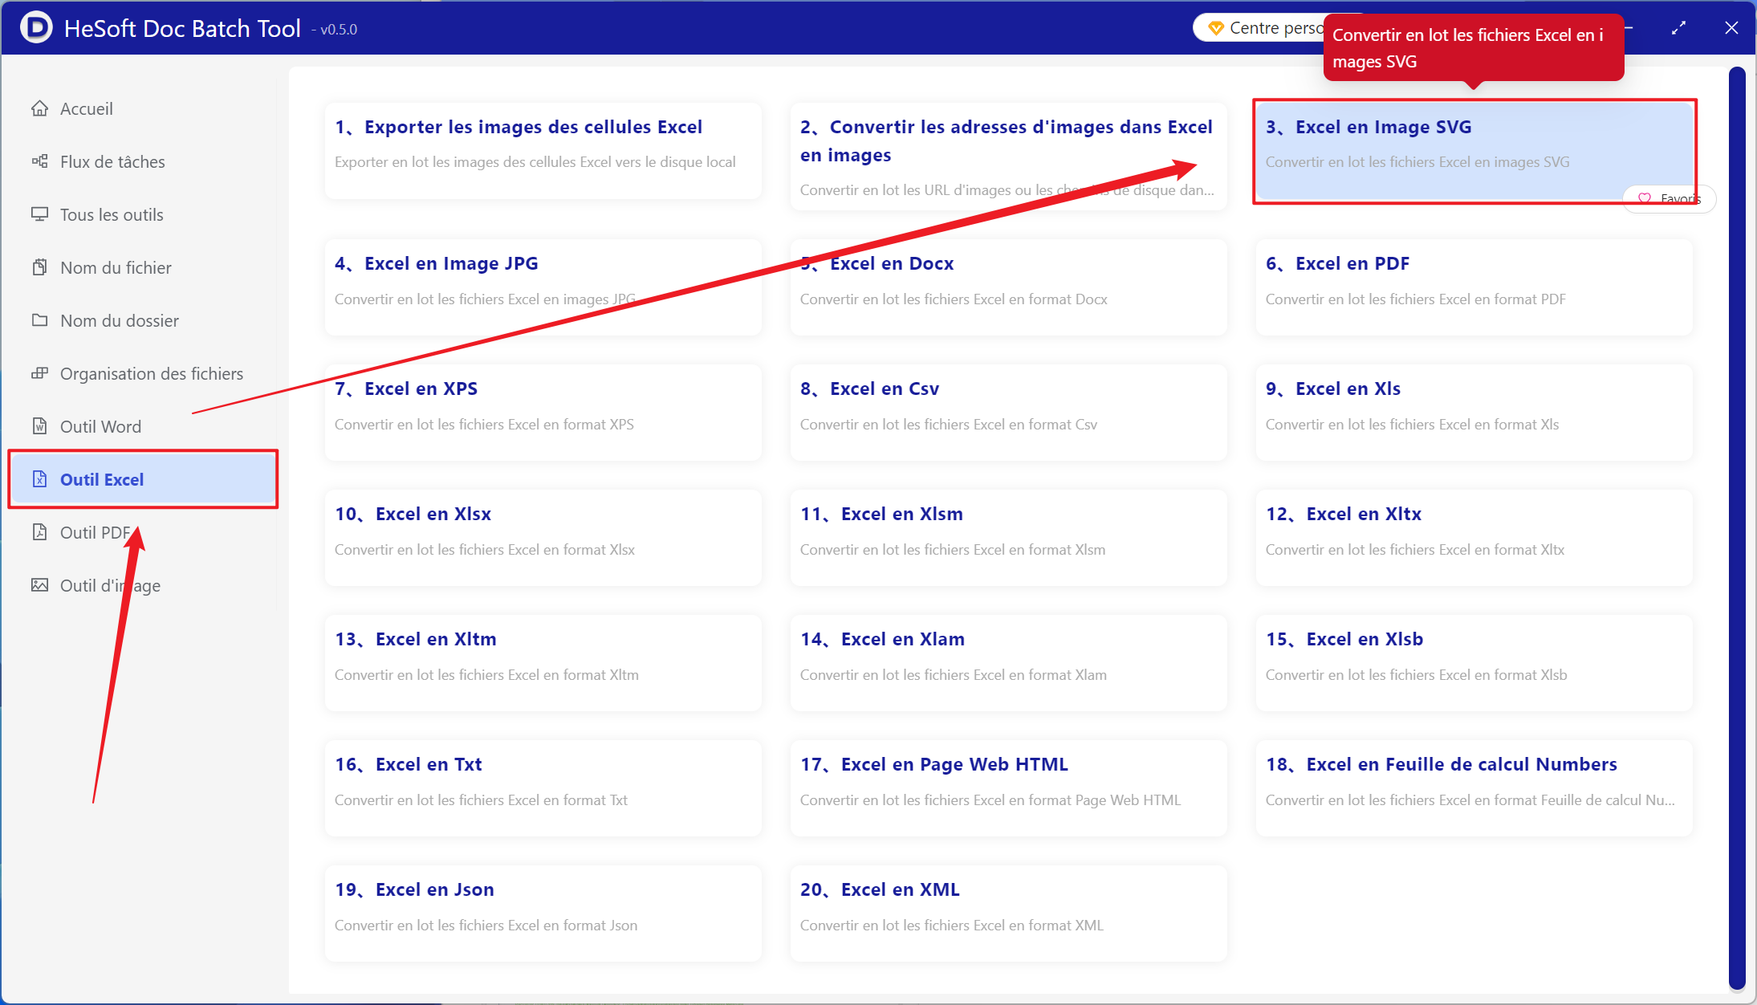Screen dimensions: 1757x1005
Task: Click the Favoris heart icon
Action: [x=1645, y=198]
